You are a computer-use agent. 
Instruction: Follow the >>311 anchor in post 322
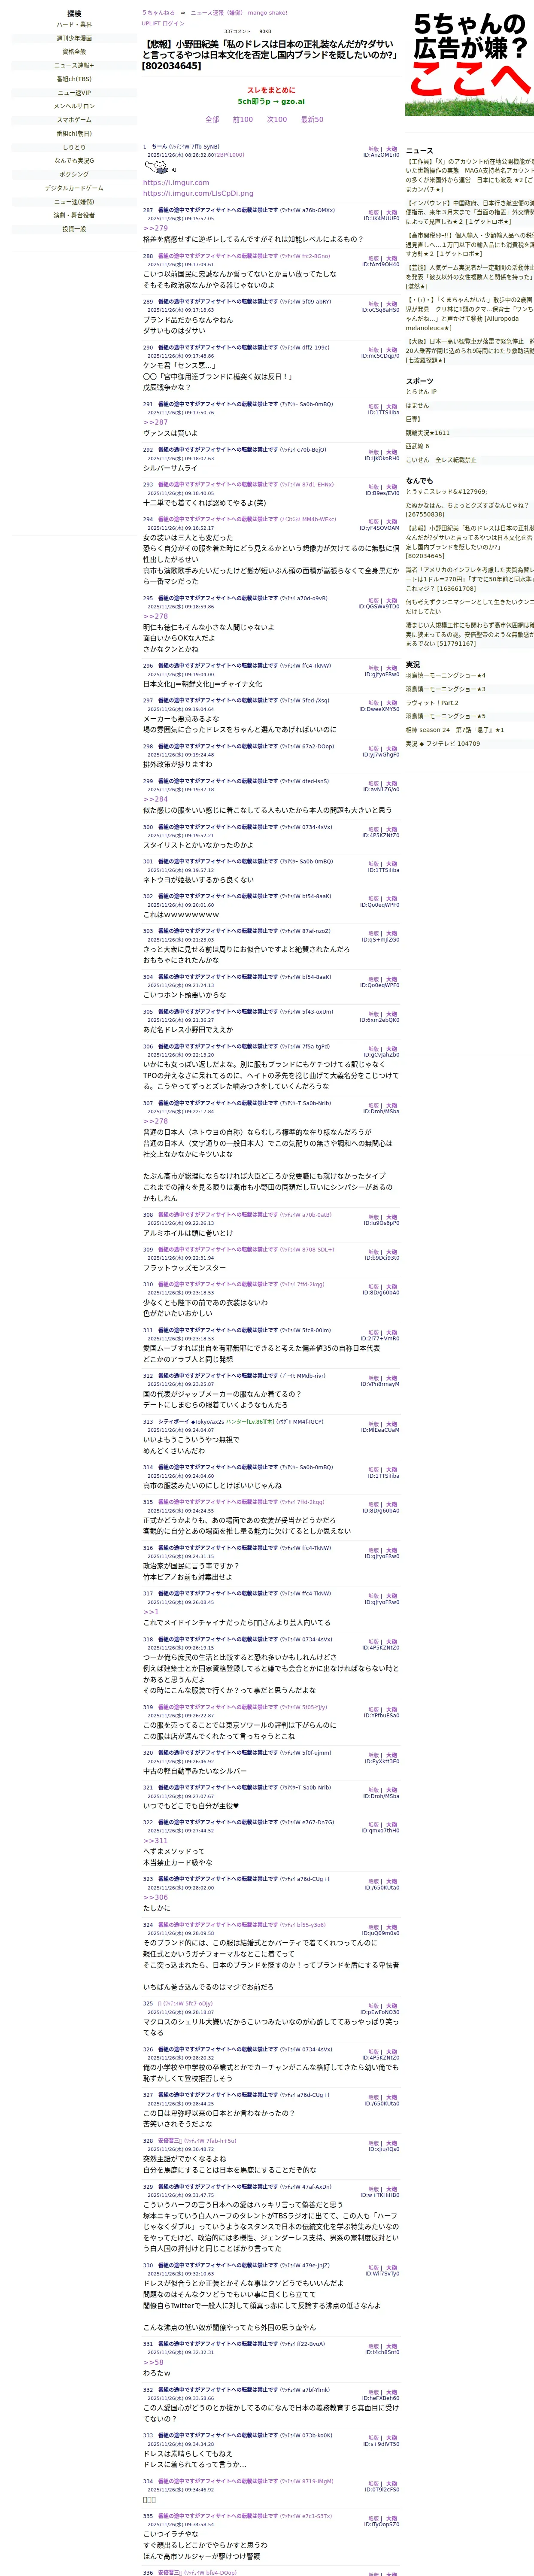tap(156, 1840)
